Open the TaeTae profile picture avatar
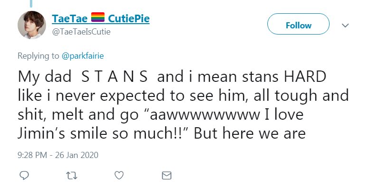Viewport: 369px width, 193px height. tap(31, 25)
